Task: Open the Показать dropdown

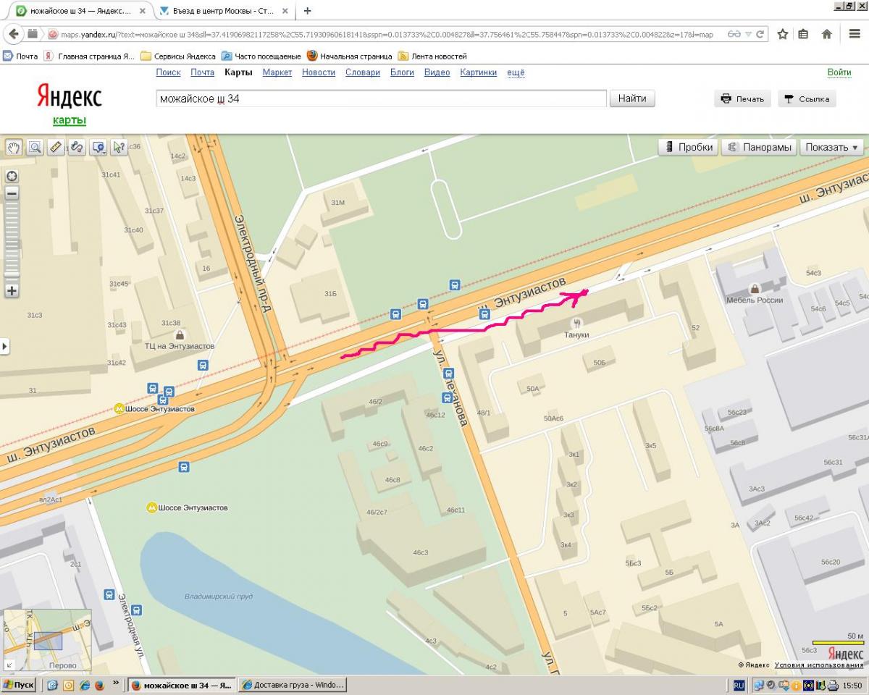Action: point(831,147)
